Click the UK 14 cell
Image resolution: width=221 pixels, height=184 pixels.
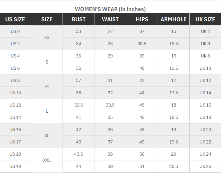coord(205,93)
